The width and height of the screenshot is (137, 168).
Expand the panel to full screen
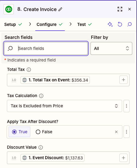[120, 9]
